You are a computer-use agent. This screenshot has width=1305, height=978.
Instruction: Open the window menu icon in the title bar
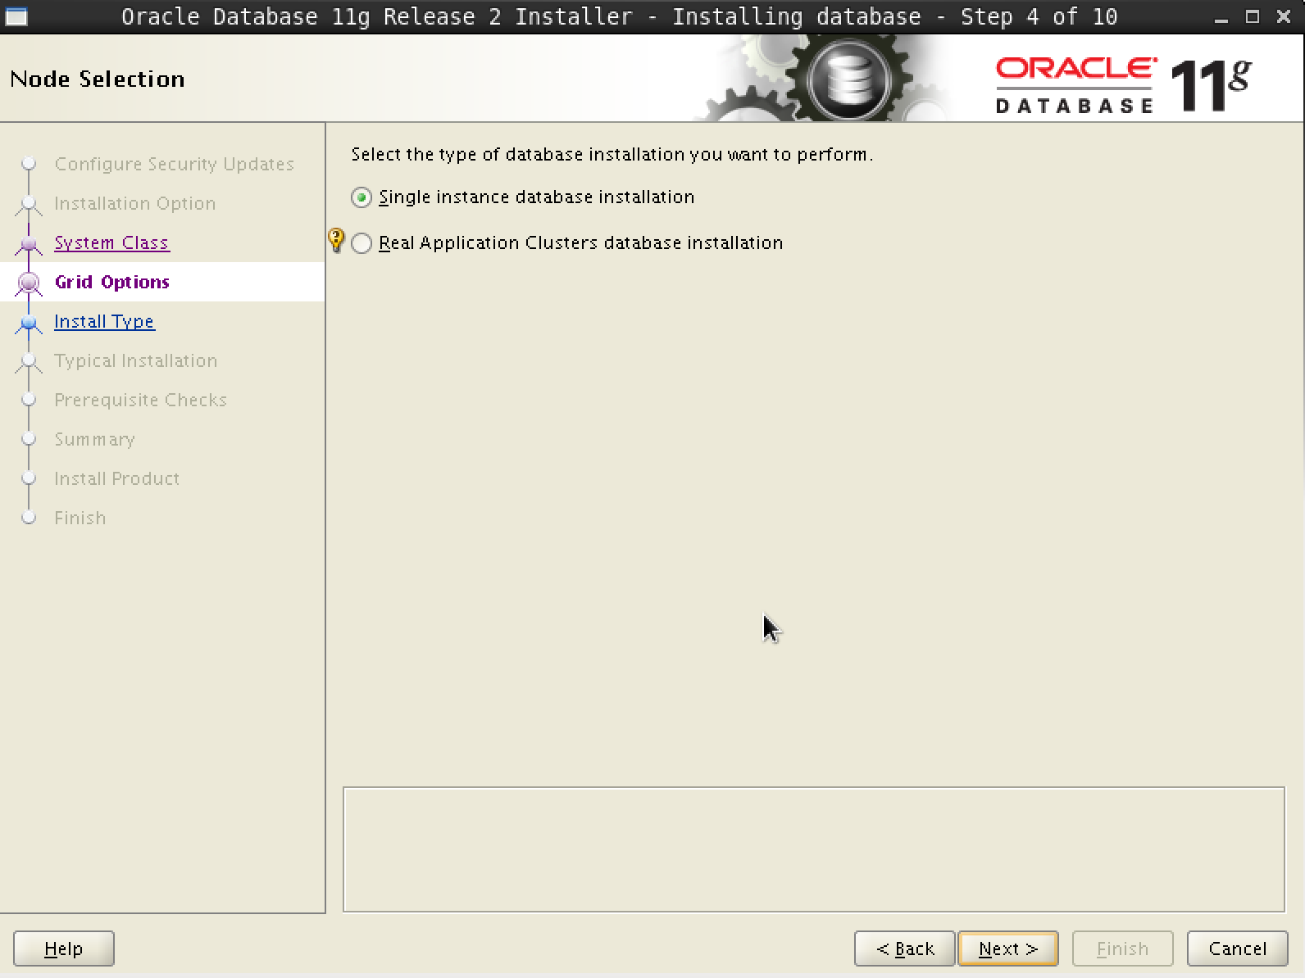tap(16, 16)
